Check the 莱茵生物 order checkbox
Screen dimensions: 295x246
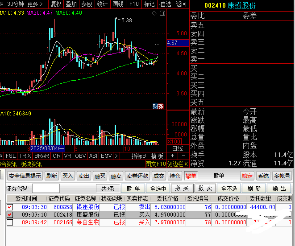(10, 222)
